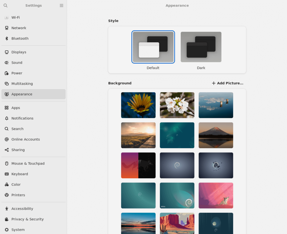
Task: Click the Sharing icon in sidebar
Action: coord(7,150)
